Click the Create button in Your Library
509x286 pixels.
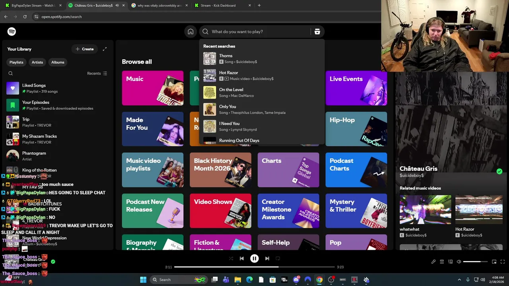tap(85, 49)
